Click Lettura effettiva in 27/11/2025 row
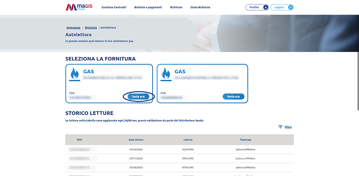The height and width of the screenshot is (176, 359). pos(246,158)
